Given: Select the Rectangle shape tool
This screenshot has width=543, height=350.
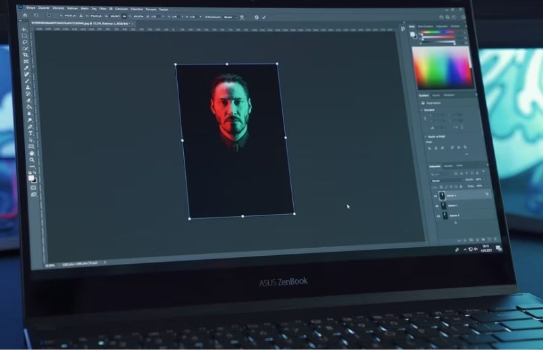Looking at the screenshot, I should (x=31, y=146).
